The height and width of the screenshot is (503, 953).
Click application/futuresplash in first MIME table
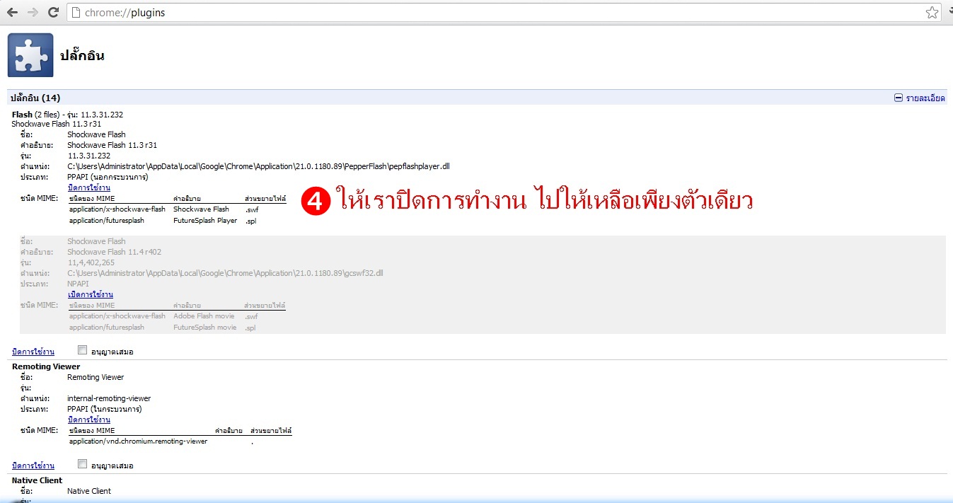107,221
